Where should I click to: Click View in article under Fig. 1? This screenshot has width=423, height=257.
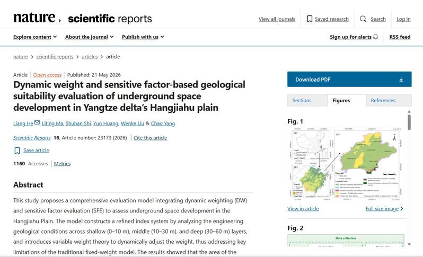(303, 209)
